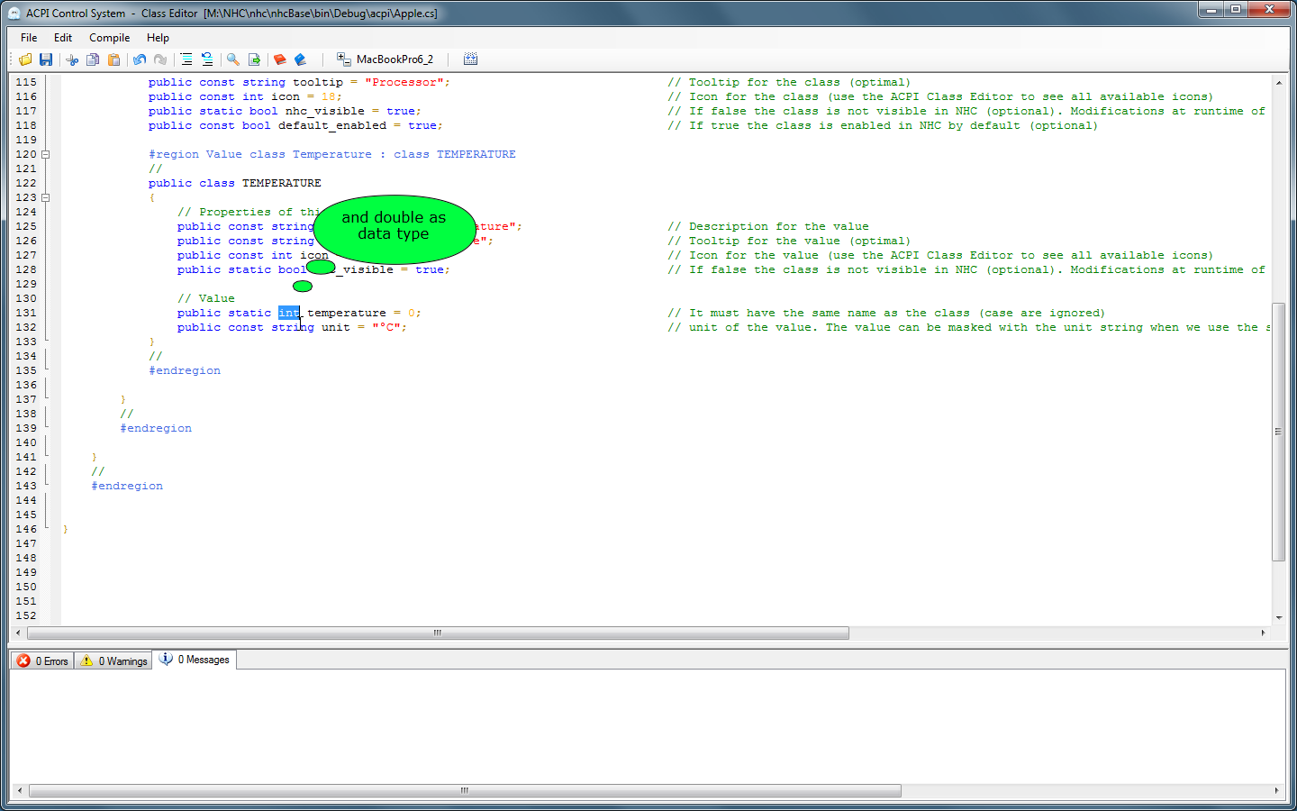Click the open folder toolbar icon
The width and height of the screenshot is (1297, 811).
pyautogui.click(x=25, y=59)
